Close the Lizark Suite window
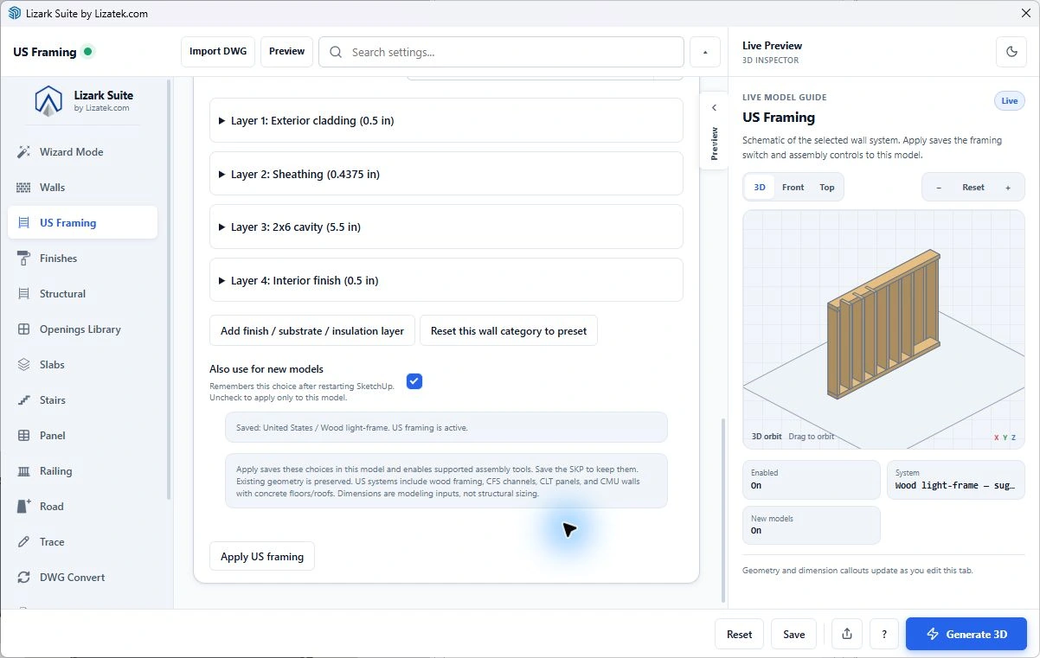The image size is (1040, 658). (x=1026, y=13)
